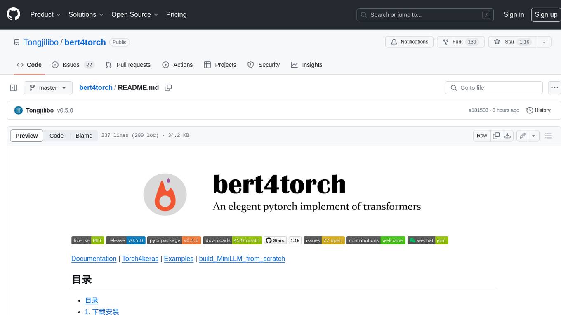Select the Security tab
The height and width of the screenshot is (315, 561).
[264, 65]
